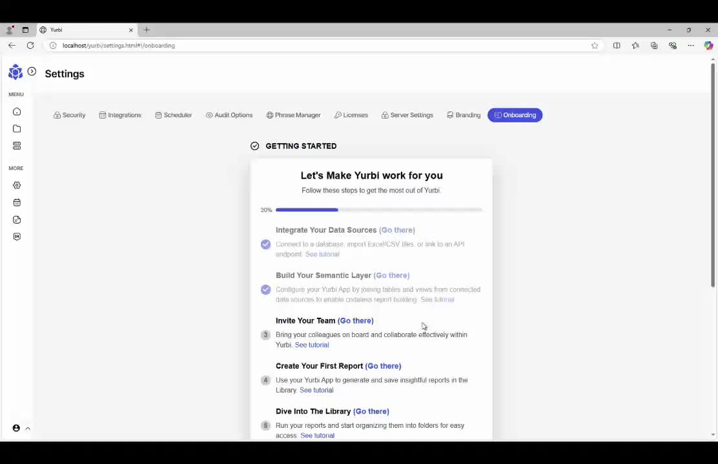
Task: Click the Getting Started check circle icon
Action: click(x=254, y=146)
